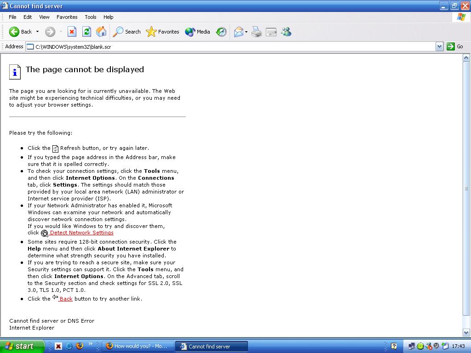Open the Windows Start menu
The height and width of the screenshot is (353, 471).
point(22,346)
